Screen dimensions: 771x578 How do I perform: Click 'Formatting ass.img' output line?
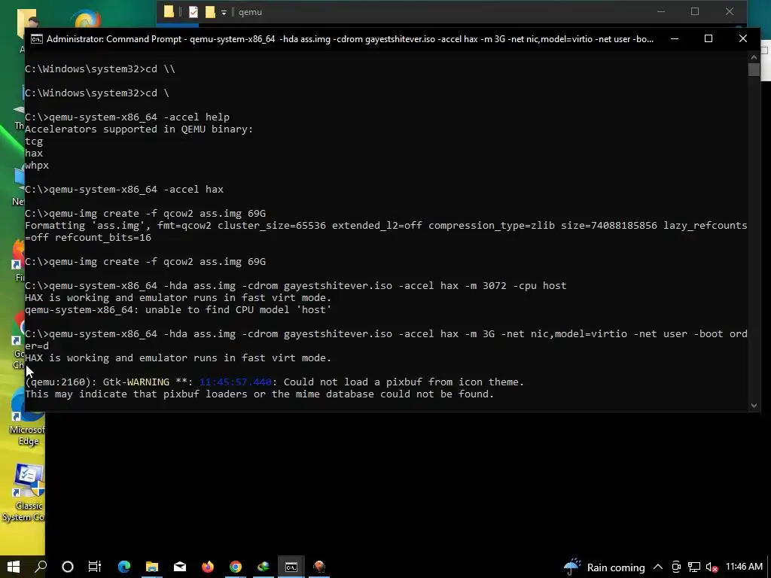click(x=386, y=232)
